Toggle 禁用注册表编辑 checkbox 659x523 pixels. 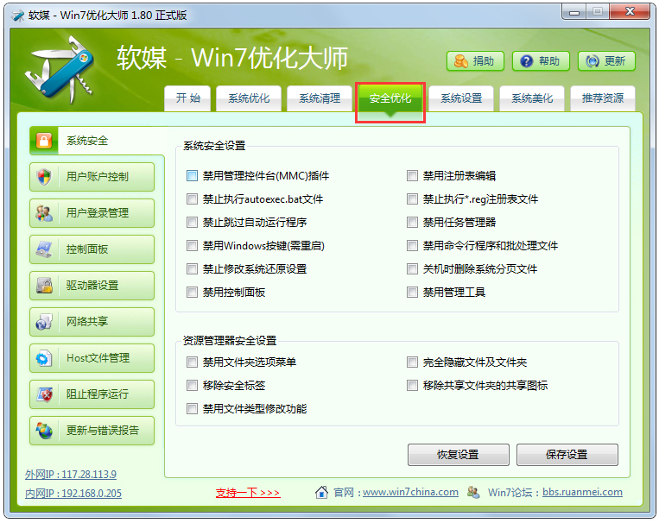[x=412, y=175]
